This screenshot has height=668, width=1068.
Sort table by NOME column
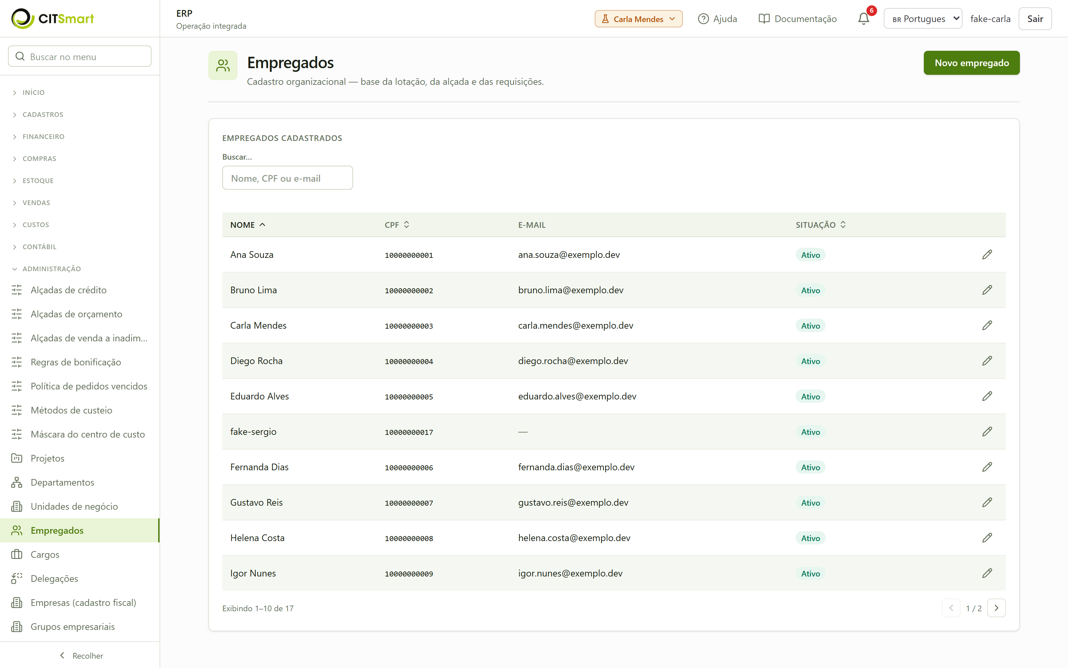pos(248,224)
